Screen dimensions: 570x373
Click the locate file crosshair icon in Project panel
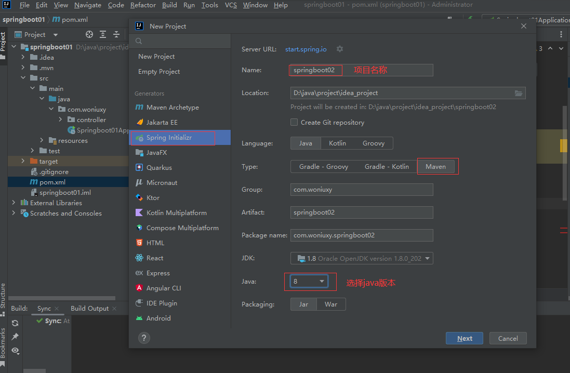89,34
